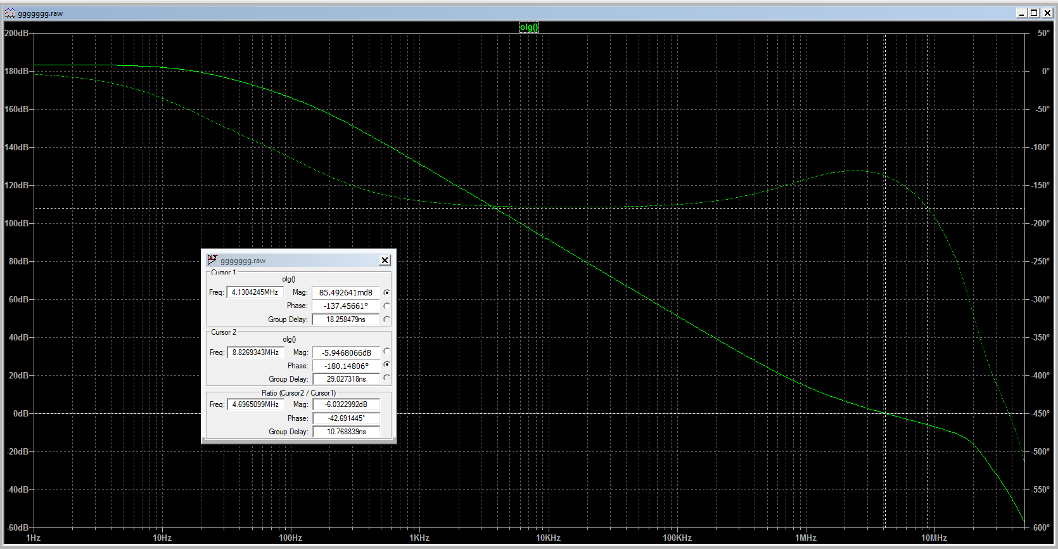Click Ratio Phase field -42.691445°
Viewport: 1058px width, 549px height.
tap(347, 418)
